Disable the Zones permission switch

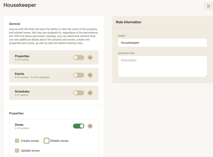(x=79, y=126)
